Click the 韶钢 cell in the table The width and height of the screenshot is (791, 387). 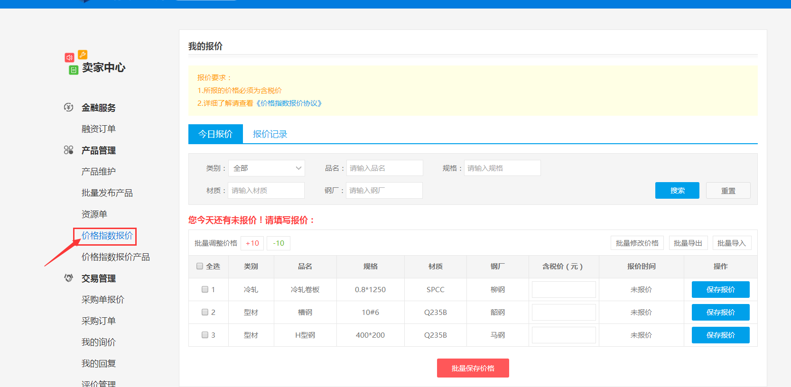pyautogui.click(x=498, y=312)
